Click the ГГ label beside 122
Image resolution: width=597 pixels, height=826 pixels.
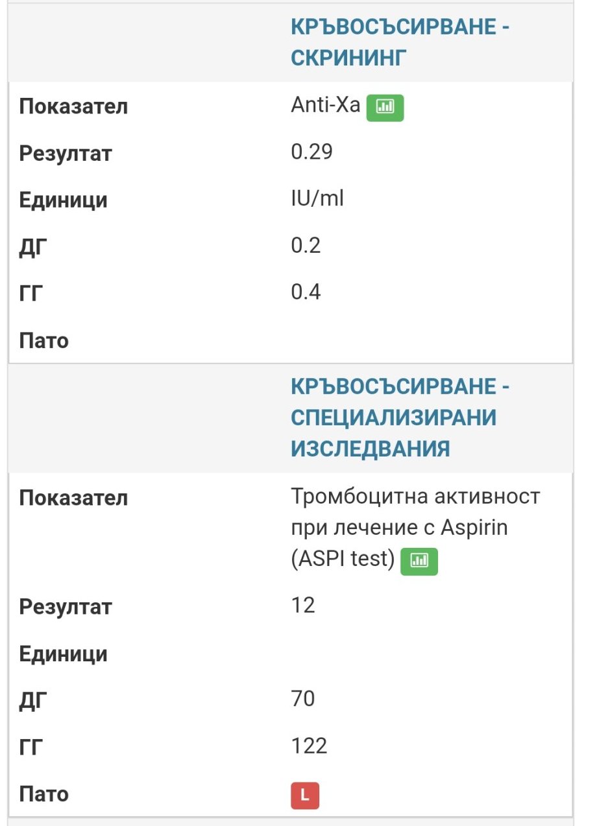click(x=30, y=748)
